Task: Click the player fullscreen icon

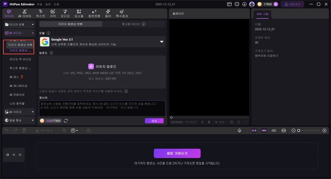Action: pyautogui.click(x=246, y=122)
